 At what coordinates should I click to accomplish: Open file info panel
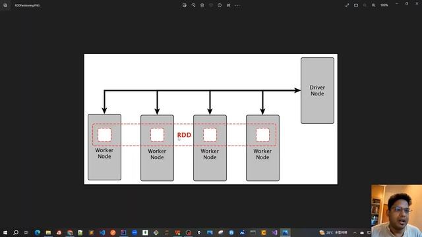pos(220,5)
